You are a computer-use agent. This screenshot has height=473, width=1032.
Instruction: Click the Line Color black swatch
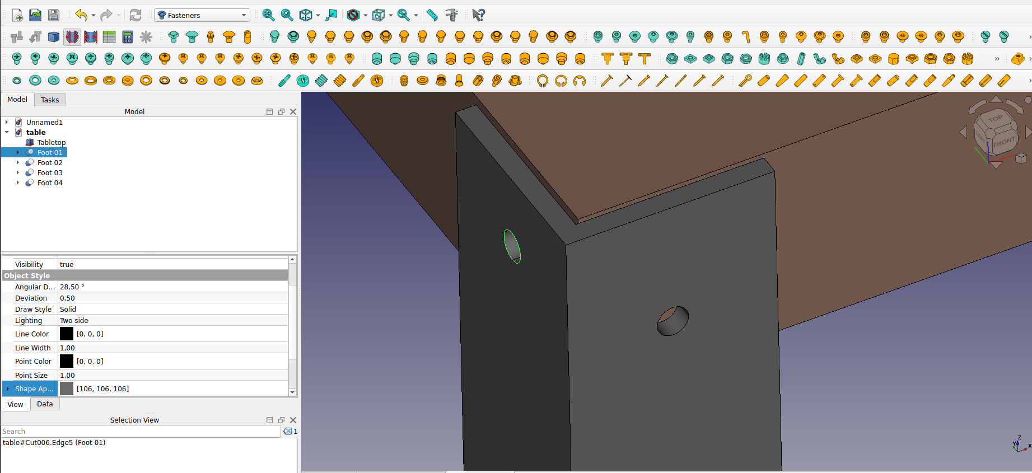[x=67, y=334]
